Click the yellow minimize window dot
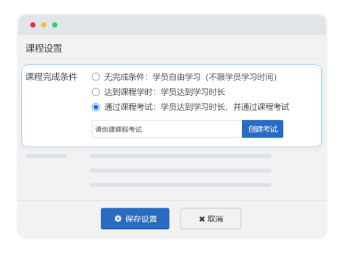The width and height of the screenshot is (346, 253). (44, 25)
